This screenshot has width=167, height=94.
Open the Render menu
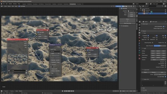click(10, 4)
